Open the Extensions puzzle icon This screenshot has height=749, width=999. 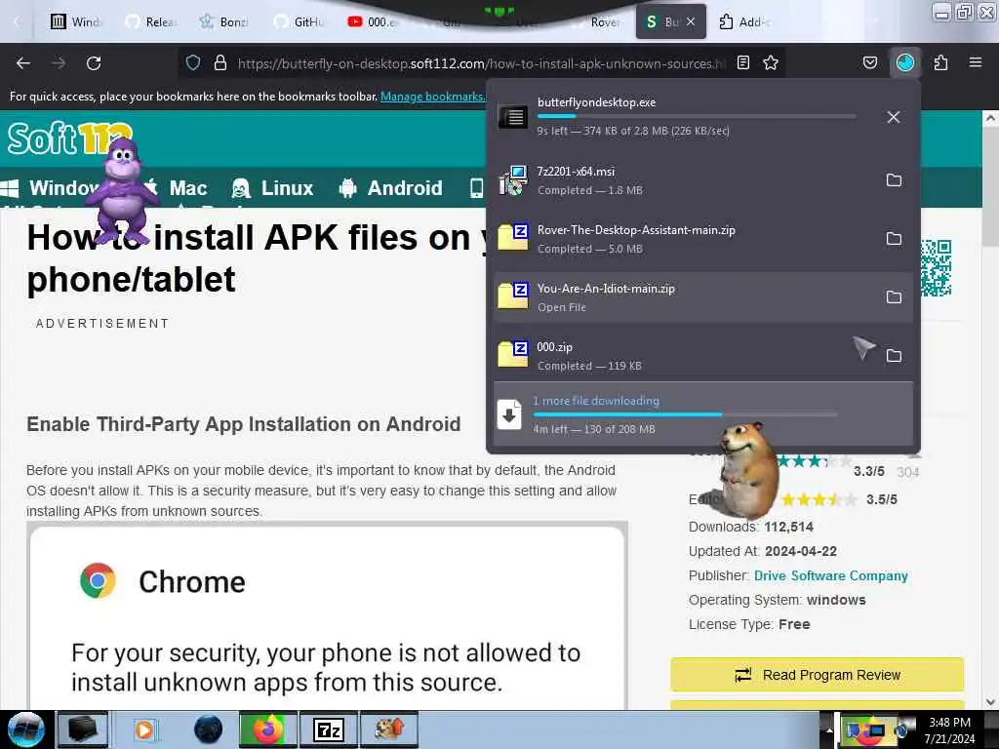click(x=940, y=63)
